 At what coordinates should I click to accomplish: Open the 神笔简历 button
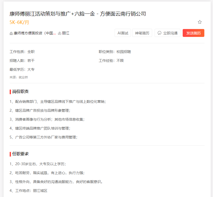142,33
